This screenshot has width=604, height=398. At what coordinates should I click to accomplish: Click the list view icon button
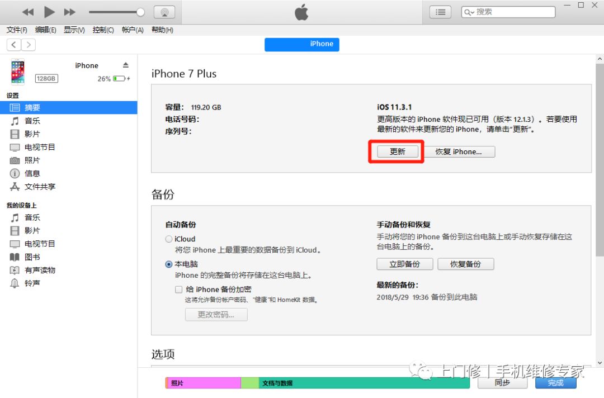coord(440,12)
